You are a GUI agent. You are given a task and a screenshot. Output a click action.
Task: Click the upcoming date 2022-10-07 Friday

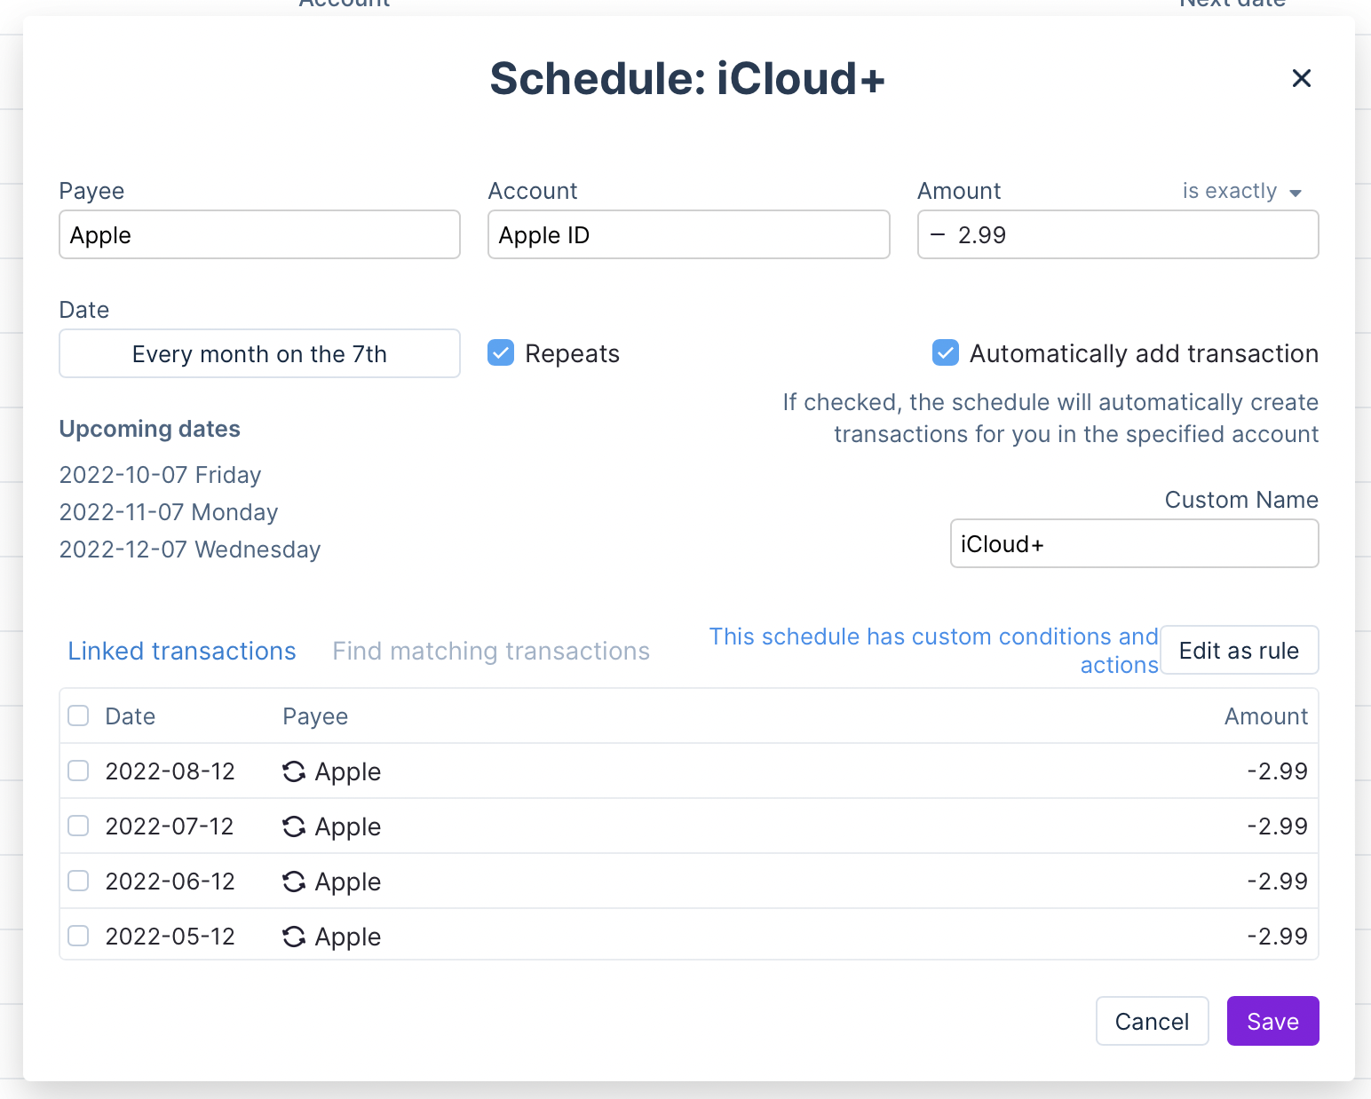pos(160,475)
